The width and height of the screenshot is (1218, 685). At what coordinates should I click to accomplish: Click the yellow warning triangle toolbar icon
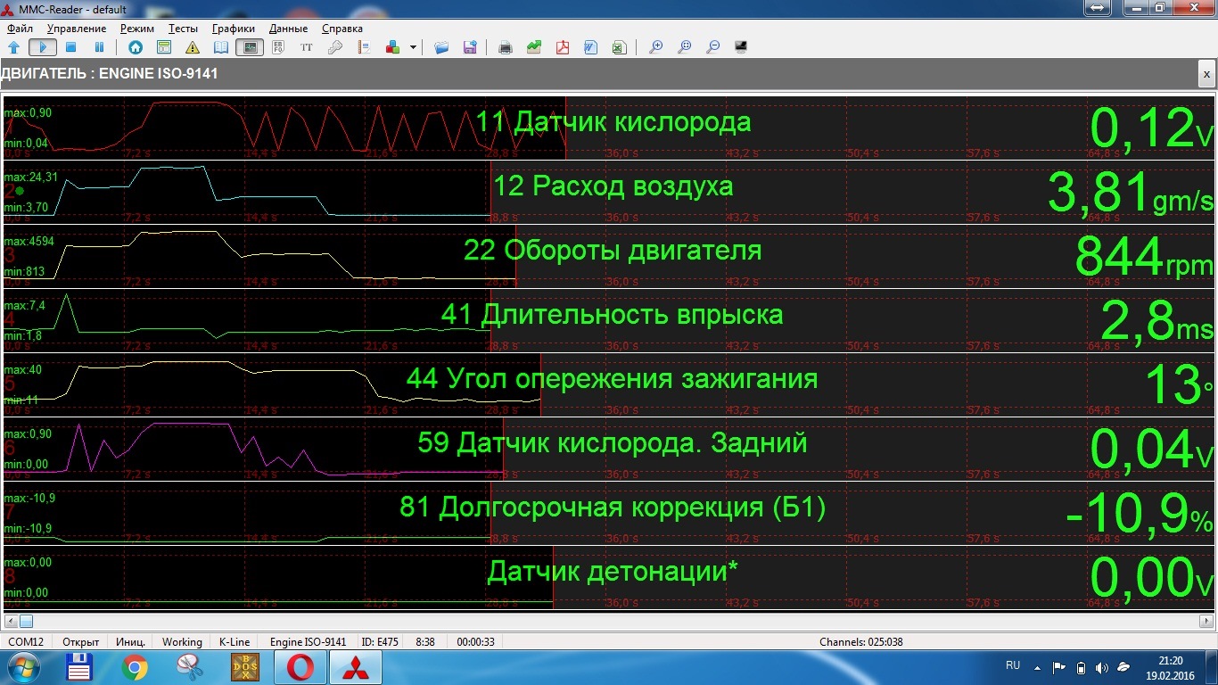pos(192,47)
